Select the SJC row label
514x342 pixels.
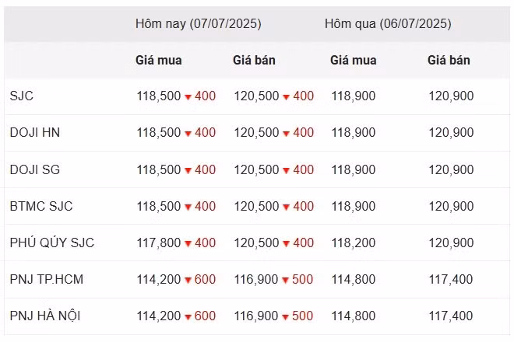(x=22, y=96)
